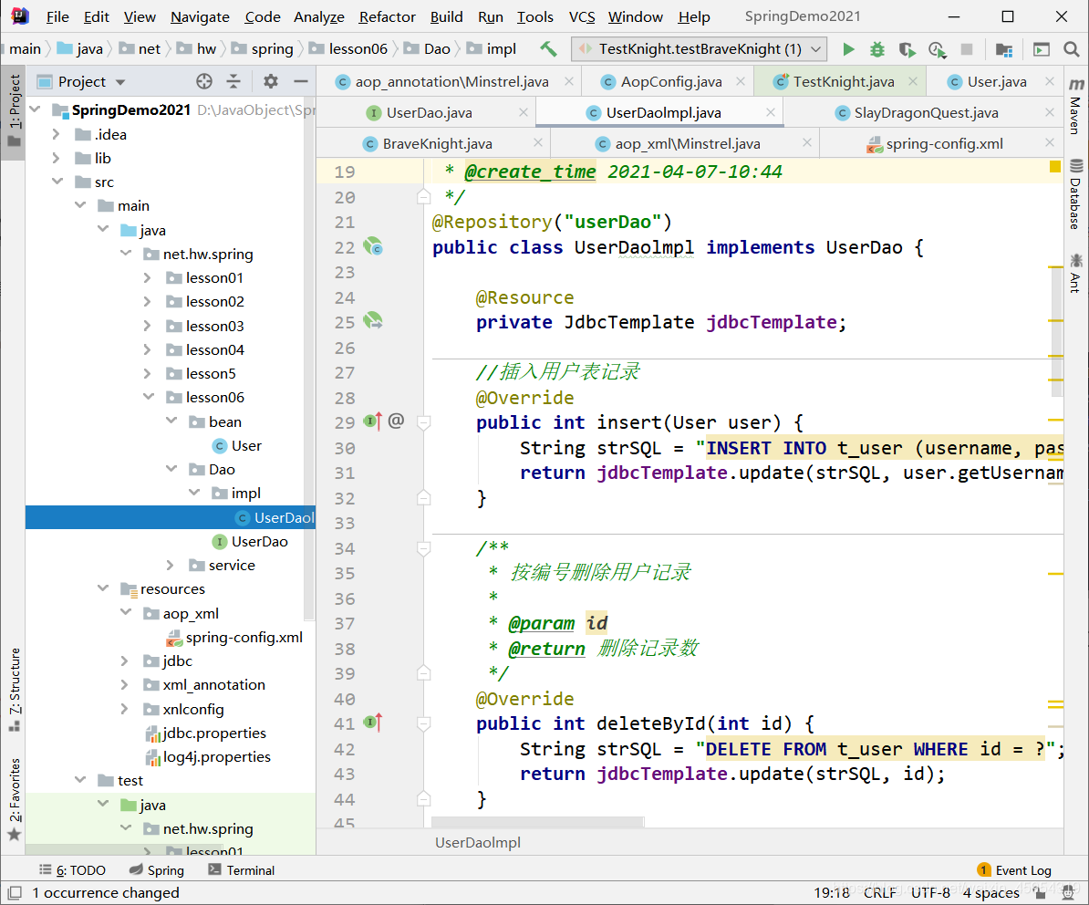
Task: Collapse all in Project panel
Action: pyautogui.click(x=233, y=81)
